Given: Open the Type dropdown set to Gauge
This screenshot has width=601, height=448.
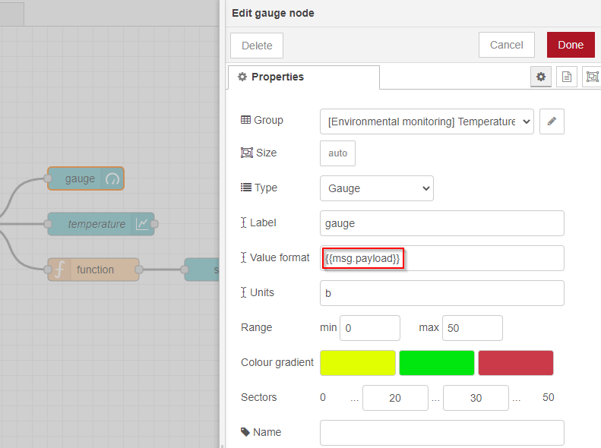Looking at the screenshot, I should 376,188.
